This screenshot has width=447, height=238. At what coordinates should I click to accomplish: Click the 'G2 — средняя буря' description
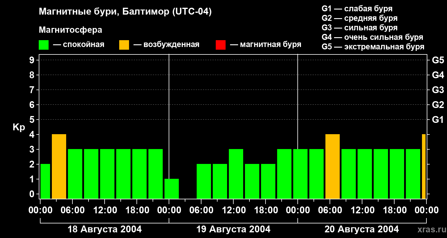[359, 18]
